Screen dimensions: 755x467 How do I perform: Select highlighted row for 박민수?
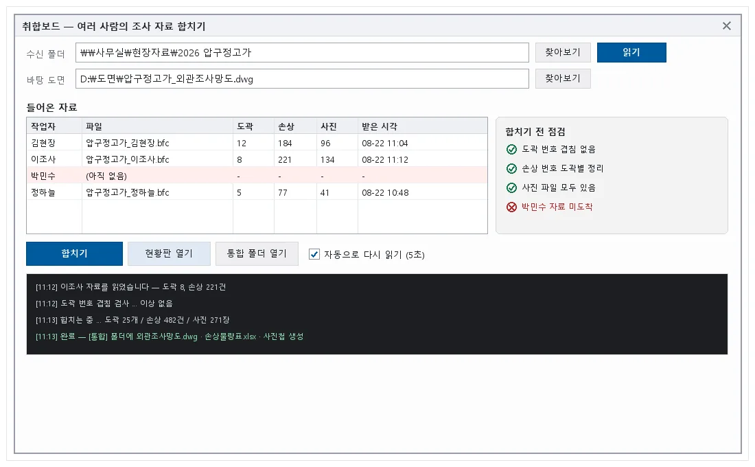click(x=257, y=176)
